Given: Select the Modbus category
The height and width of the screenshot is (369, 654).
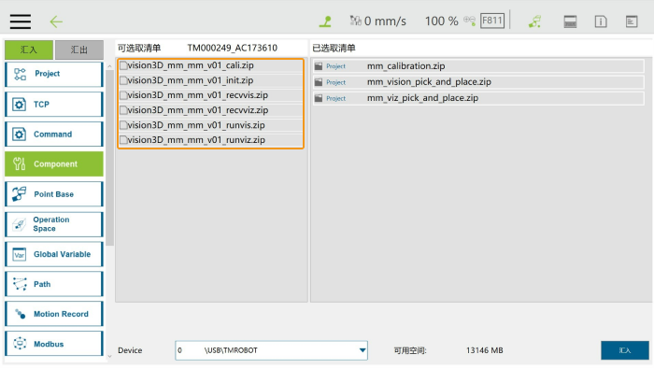Looking at the screenshot, I should 54,344.
